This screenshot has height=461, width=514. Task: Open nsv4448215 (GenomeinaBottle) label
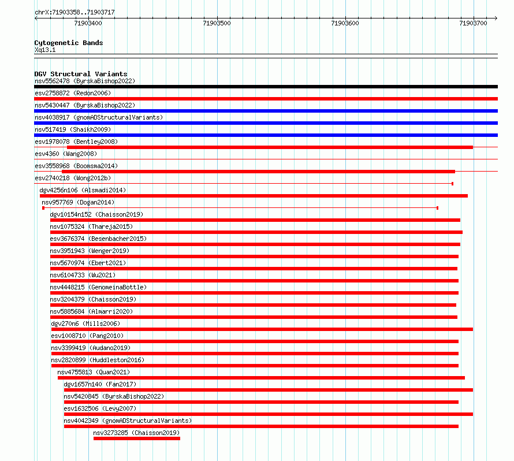(98, 287)
